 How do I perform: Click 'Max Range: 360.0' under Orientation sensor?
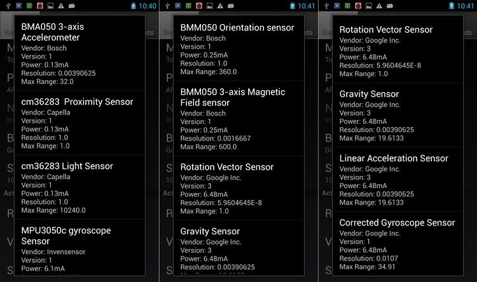(209, 72)
